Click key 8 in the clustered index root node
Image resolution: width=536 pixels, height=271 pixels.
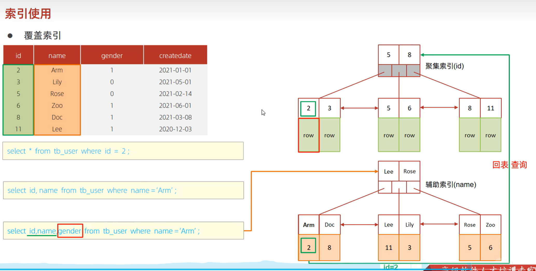coord(409,55)
